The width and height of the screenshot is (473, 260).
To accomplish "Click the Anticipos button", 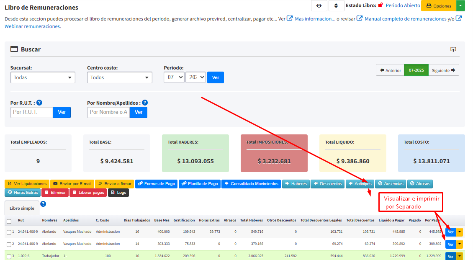I will tap(360, 184).
